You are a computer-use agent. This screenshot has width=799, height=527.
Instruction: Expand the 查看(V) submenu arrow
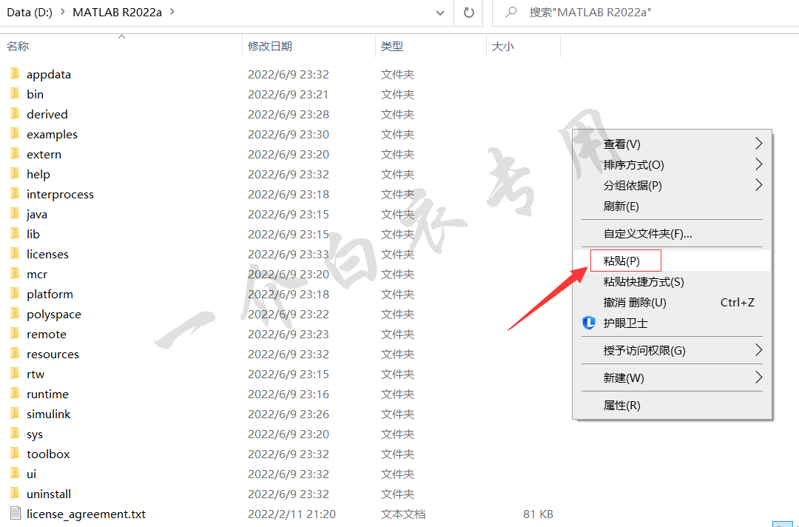pyautogui.click(x=758, y=144)
